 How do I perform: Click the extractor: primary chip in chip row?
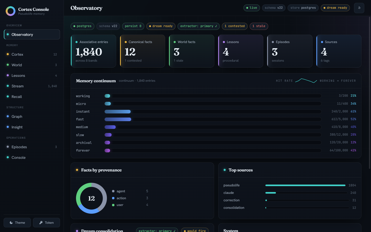(x=199, y=26)
